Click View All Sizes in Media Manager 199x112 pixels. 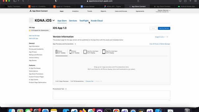(160, 44)
